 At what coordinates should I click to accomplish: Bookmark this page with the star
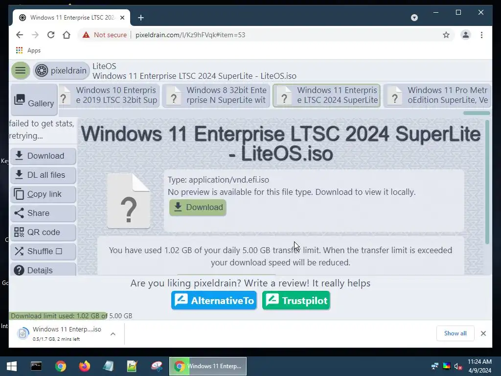[x=446, y=35]
